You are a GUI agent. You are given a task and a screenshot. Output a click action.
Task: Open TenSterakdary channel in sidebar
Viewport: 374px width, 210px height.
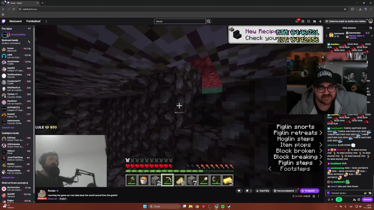click(x=17, y=76)
